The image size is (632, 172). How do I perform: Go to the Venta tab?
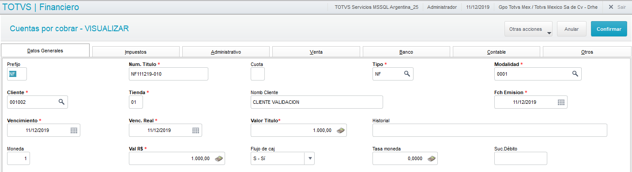point(316,52)
